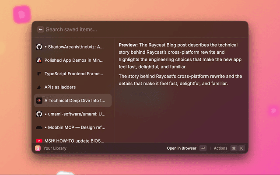Screen dimensions: 280x175
Task: Click GitHub icon beside umami-software/umami
Action: (x=39, y=114)
